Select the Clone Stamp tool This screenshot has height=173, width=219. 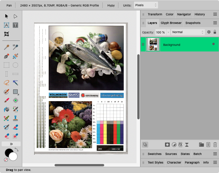(15, 118)
